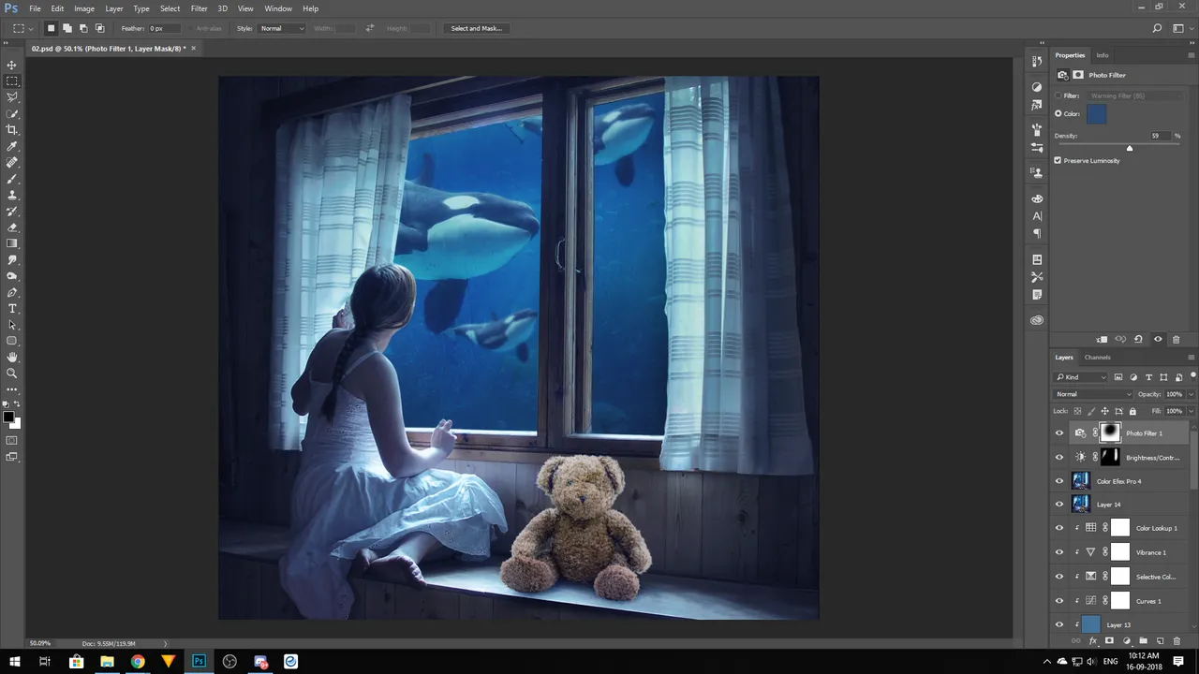Click the Select and Mask button

click(477, 28)
